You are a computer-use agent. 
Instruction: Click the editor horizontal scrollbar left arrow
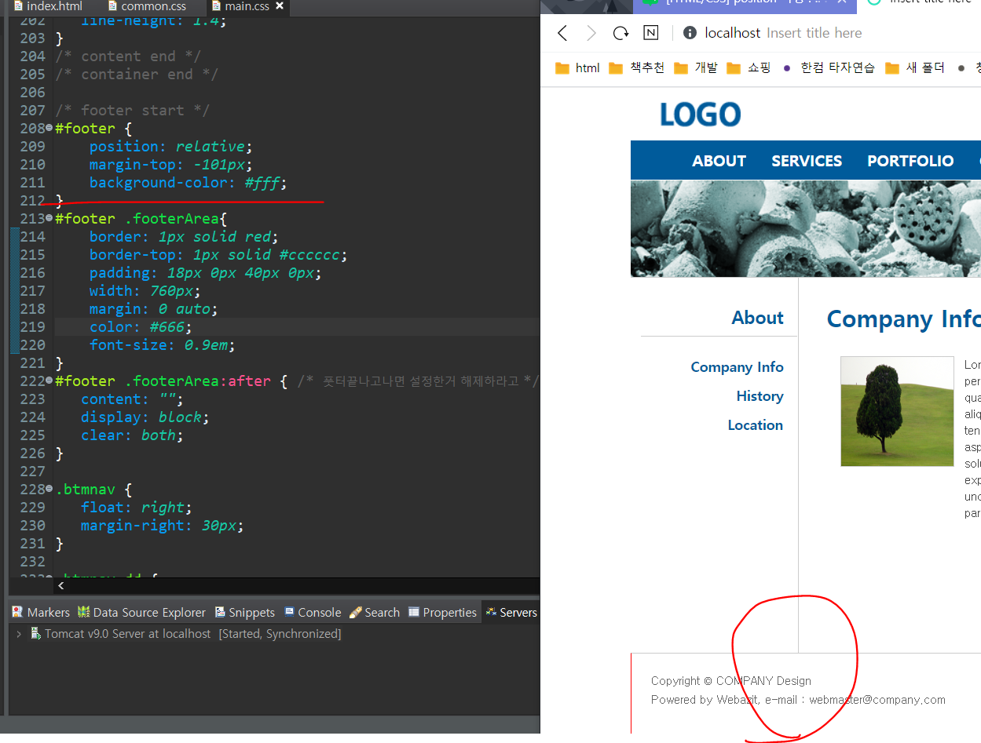pyautogui.click(x=61, y=586)
